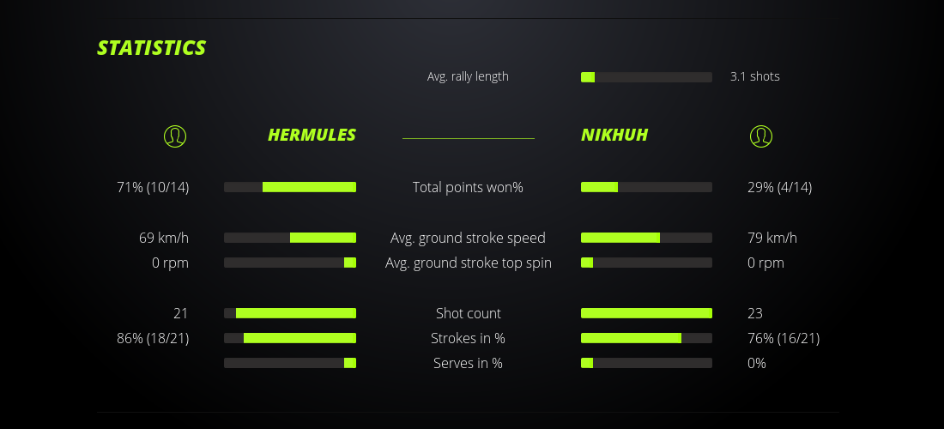Click Hermules 71% (10/14) value
The image size is (944, 429).
(153, 187)
